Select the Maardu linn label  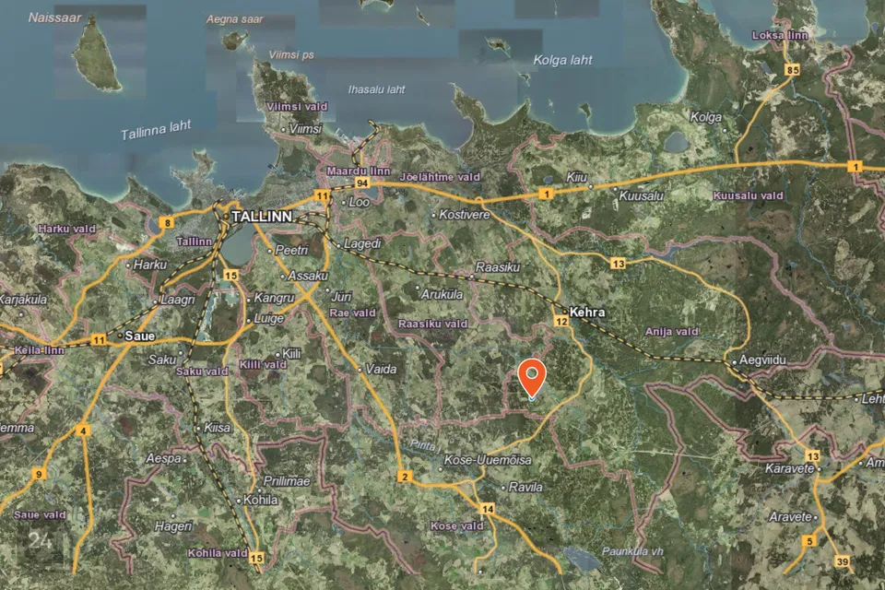tap(359, 171)
